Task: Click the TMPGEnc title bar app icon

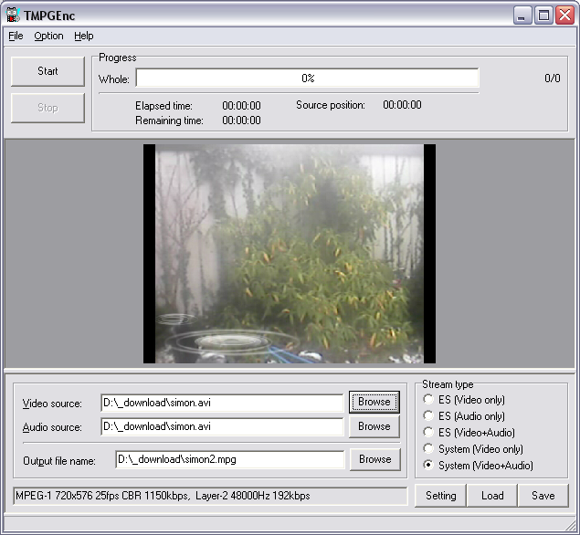Action: pos(13,16)
